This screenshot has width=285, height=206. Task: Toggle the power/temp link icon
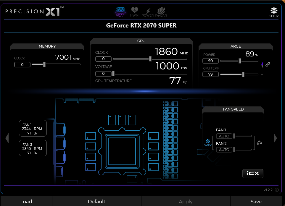point(268,64)
